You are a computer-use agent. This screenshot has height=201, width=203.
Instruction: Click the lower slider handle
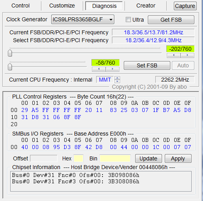point(10,67)
